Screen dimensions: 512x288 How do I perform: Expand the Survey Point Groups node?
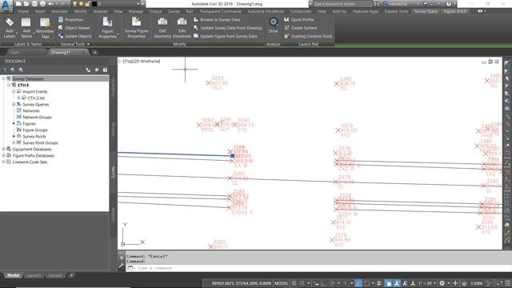pyautogui.click(x=14, y=142)
